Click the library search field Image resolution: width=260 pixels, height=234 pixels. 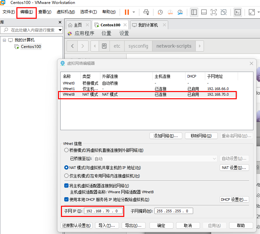[x=31, y=30]
